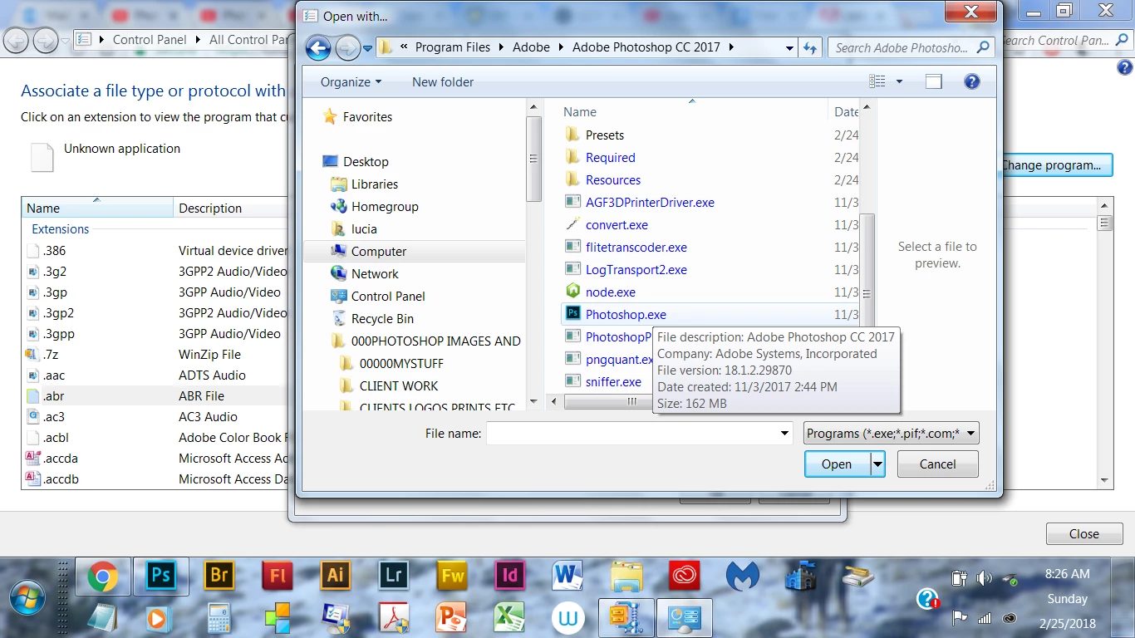The height and width of the screenshot is (638, 1135).
Task: Select AGF3DPrinterDriver.exe file
Action: point(650,203)
